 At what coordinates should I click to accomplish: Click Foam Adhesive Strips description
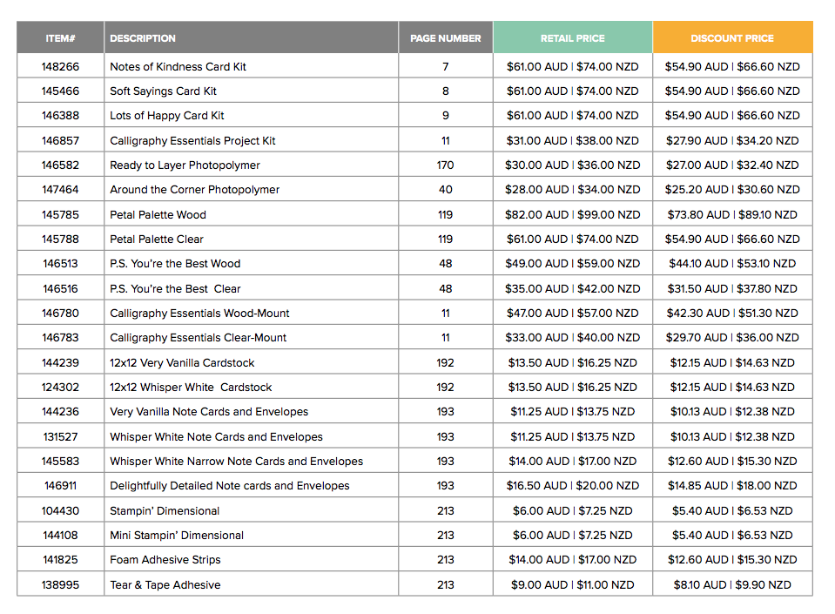click(x=165, y=560)
